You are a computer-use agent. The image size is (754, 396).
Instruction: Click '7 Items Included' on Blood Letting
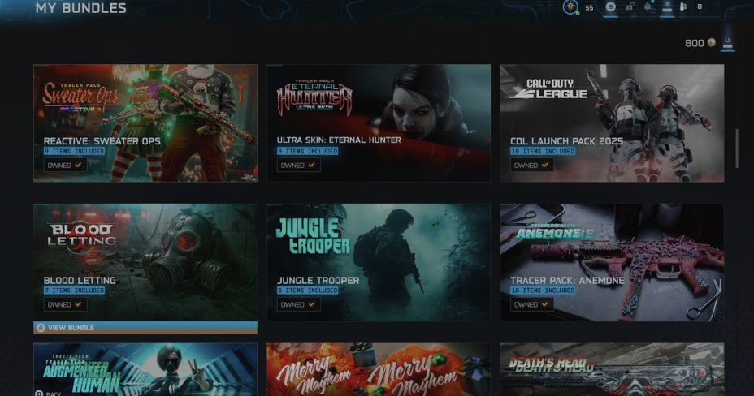74,291
